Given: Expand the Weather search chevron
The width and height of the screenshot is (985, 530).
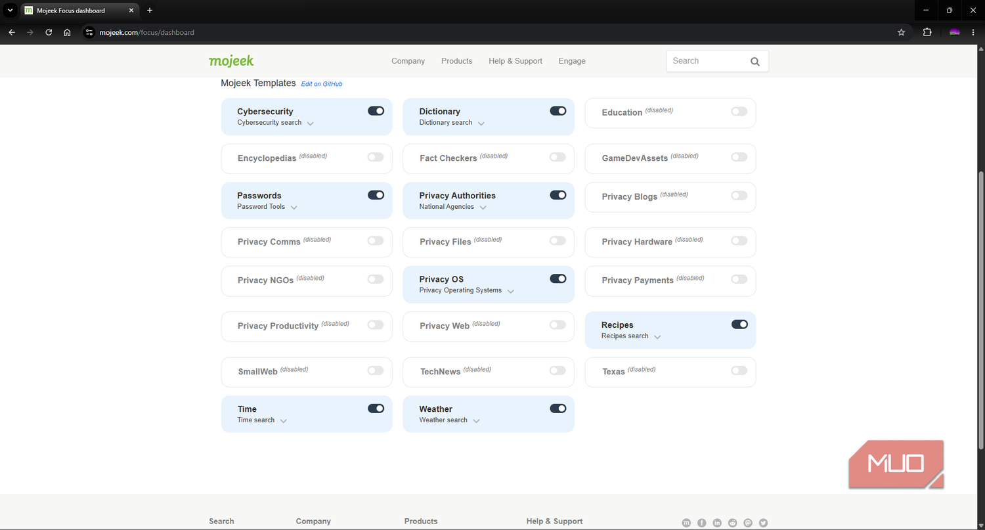Looking at the screenshot, I should [x=477, y=421].
